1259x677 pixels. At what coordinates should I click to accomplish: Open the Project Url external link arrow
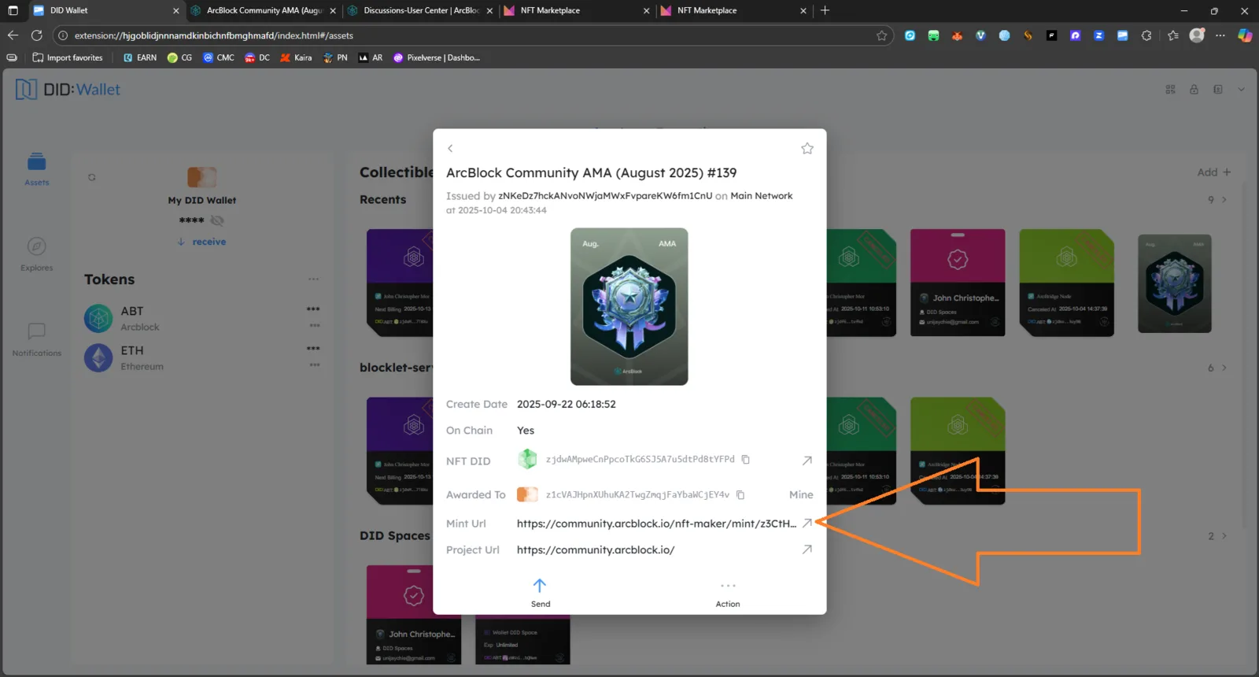click(807, 550)
